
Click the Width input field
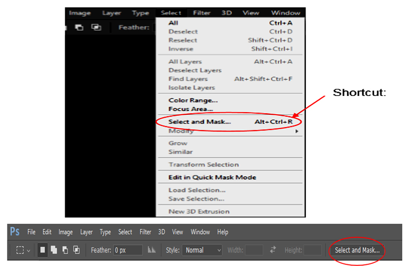(254, 250)
